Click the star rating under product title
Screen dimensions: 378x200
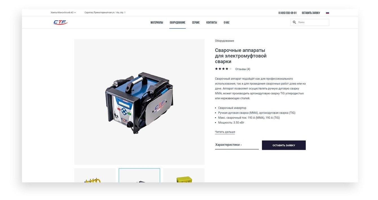pos(223,69)
